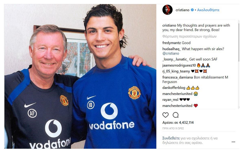
Task: View the 4,432,114 likes count
Action: click(178, 123)
